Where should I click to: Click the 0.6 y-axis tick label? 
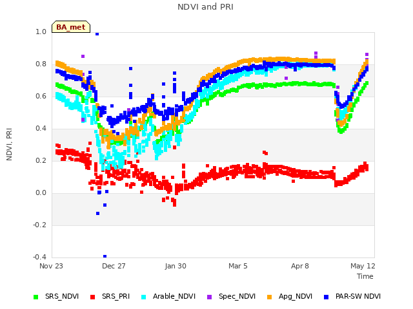click(41, 96)
